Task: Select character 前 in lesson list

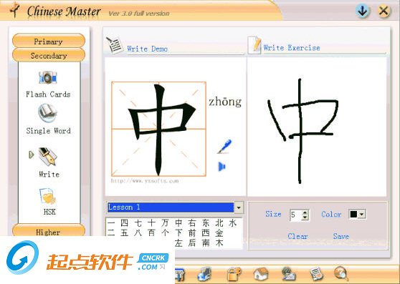Action: [x=192, y=232]
